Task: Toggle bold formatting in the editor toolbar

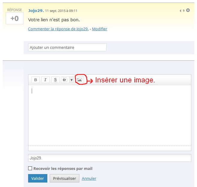Action: [36, 80]
